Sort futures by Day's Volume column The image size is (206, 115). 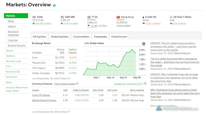click(x=137, y=90)
